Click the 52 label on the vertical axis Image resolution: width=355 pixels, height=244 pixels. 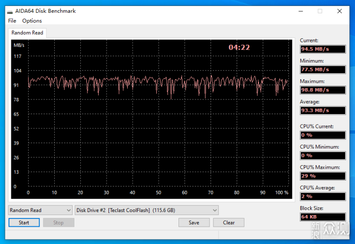(16, 128)
